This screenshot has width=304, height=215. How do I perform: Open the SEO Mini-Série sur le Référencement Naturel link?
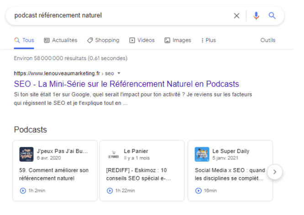126,84
